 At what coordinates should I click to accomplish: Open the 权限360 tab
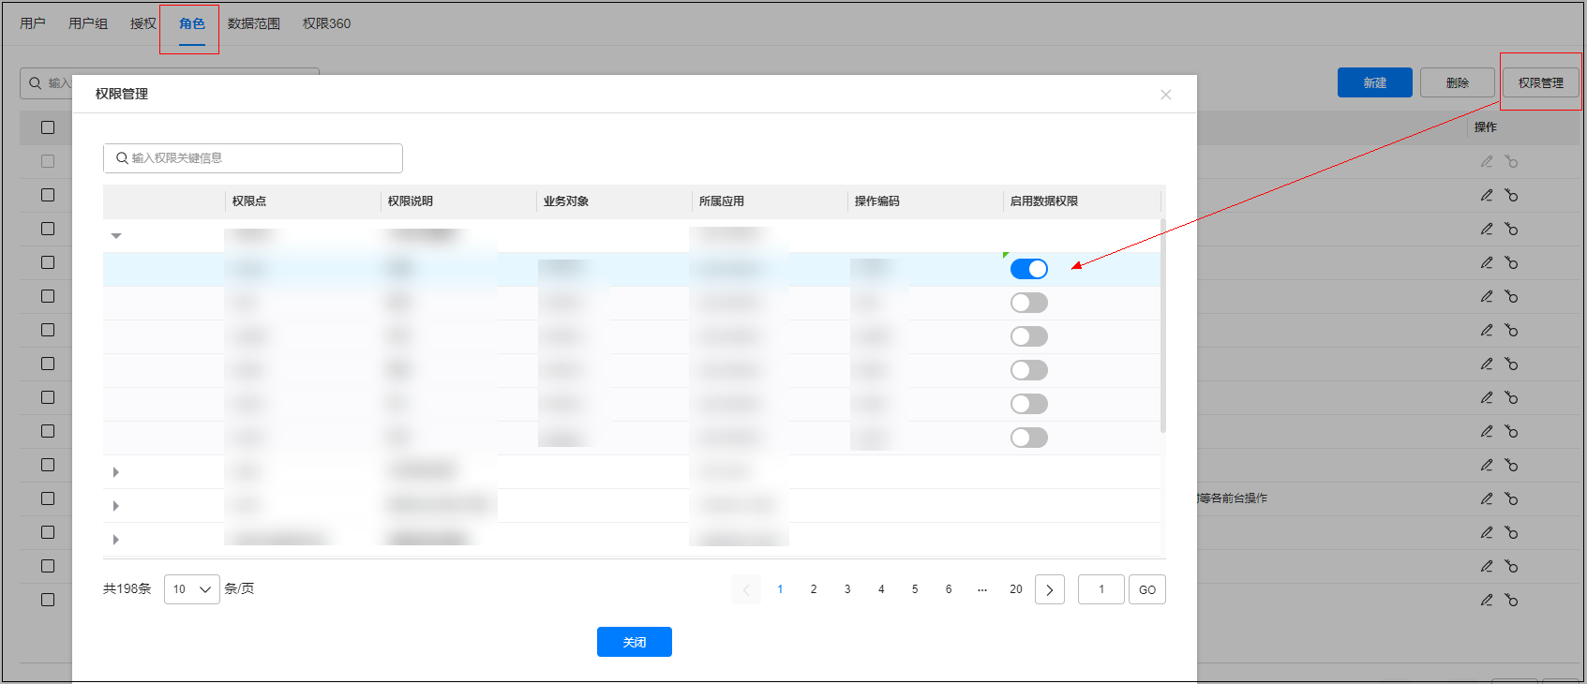pos(327,23)
